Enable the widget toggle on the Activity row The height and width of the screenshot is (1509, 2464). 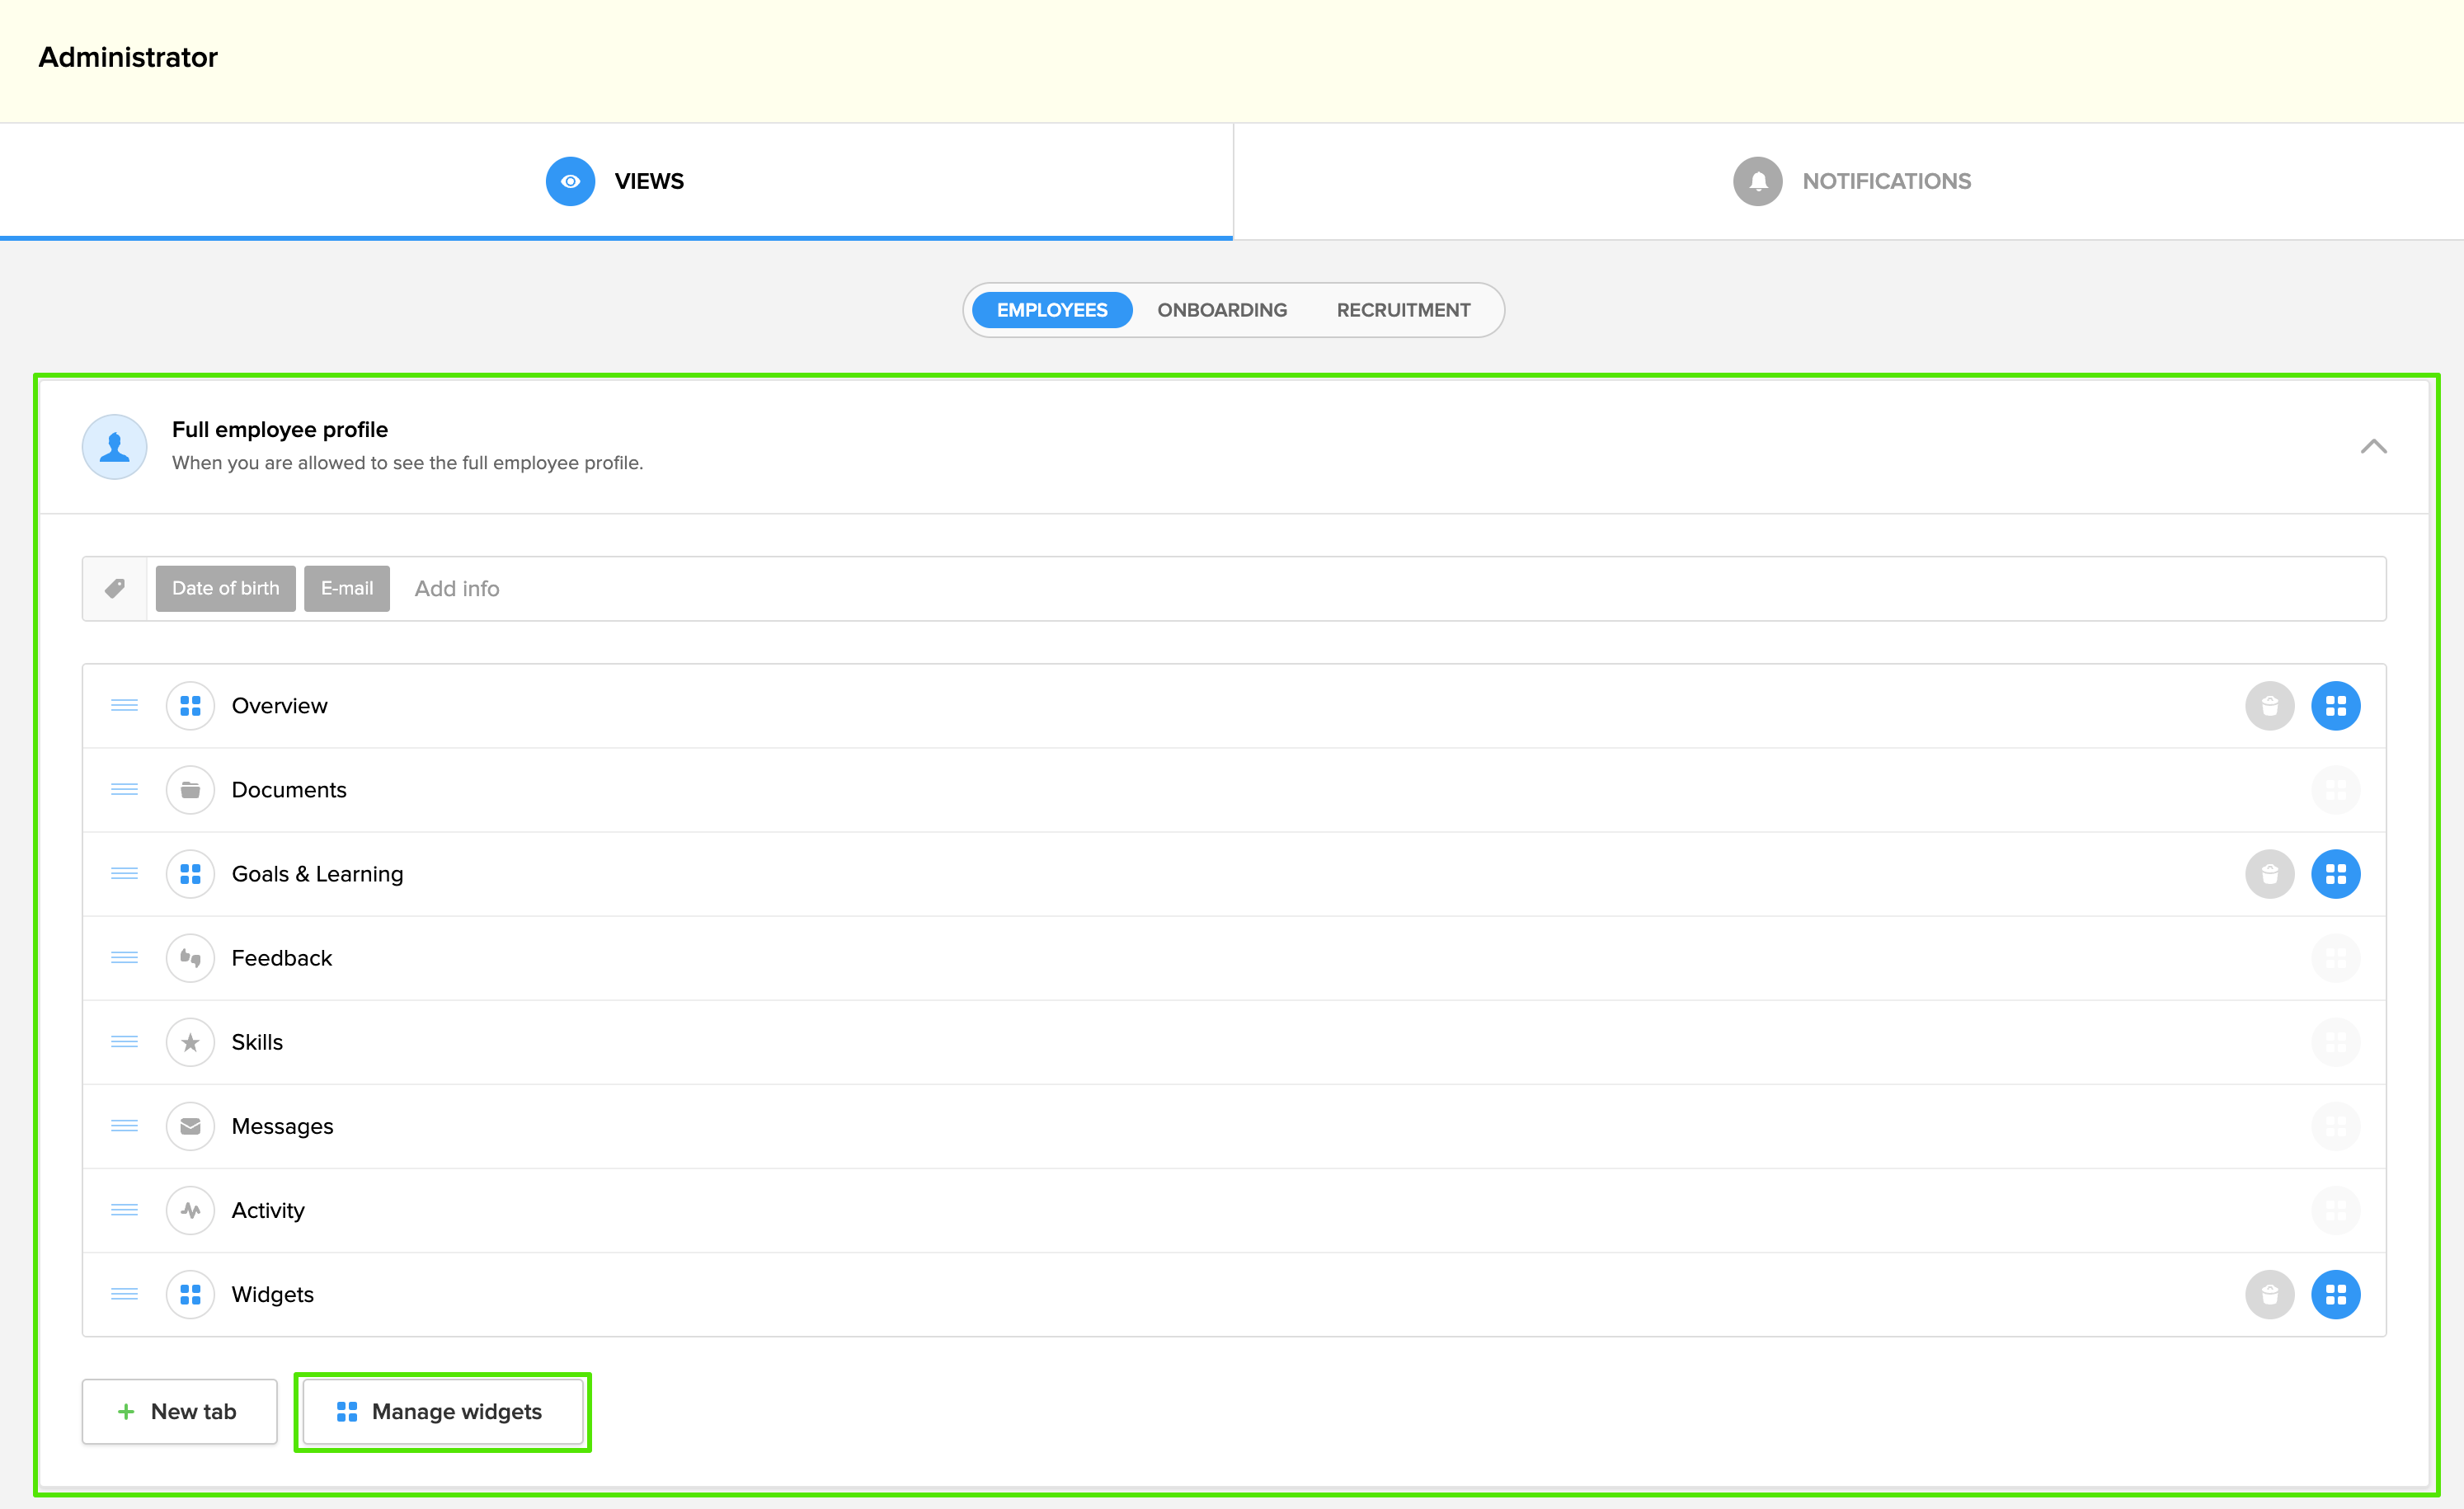click(x=2335, y=1210)
